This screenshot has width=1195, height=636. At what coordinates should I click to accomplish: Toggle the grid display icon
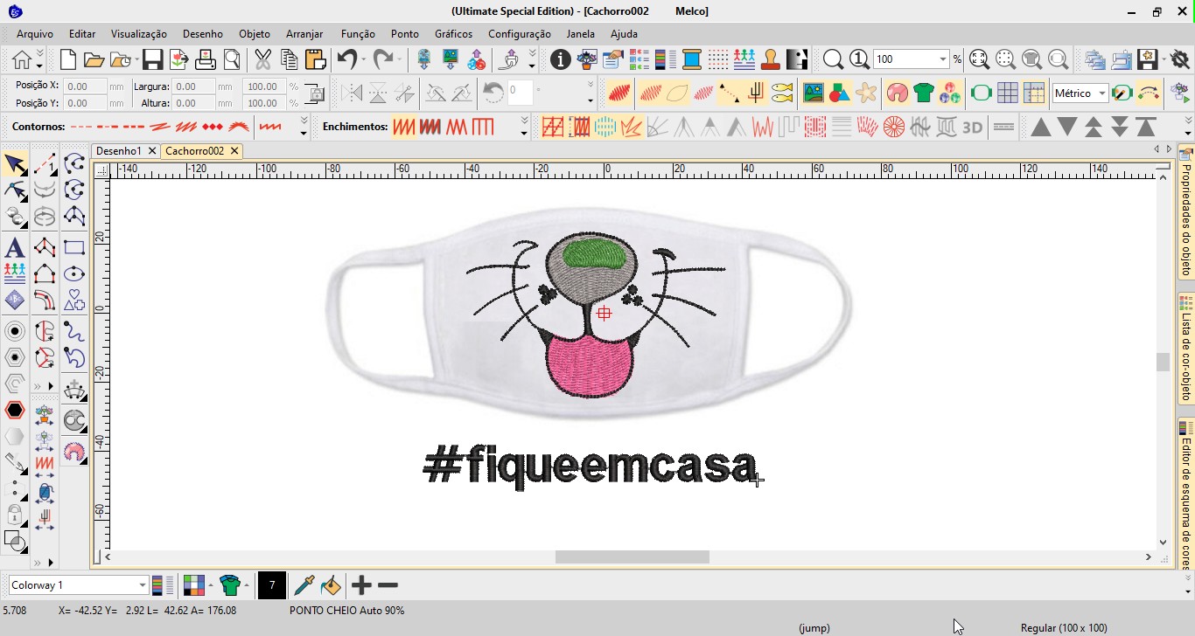(1007, 93)
